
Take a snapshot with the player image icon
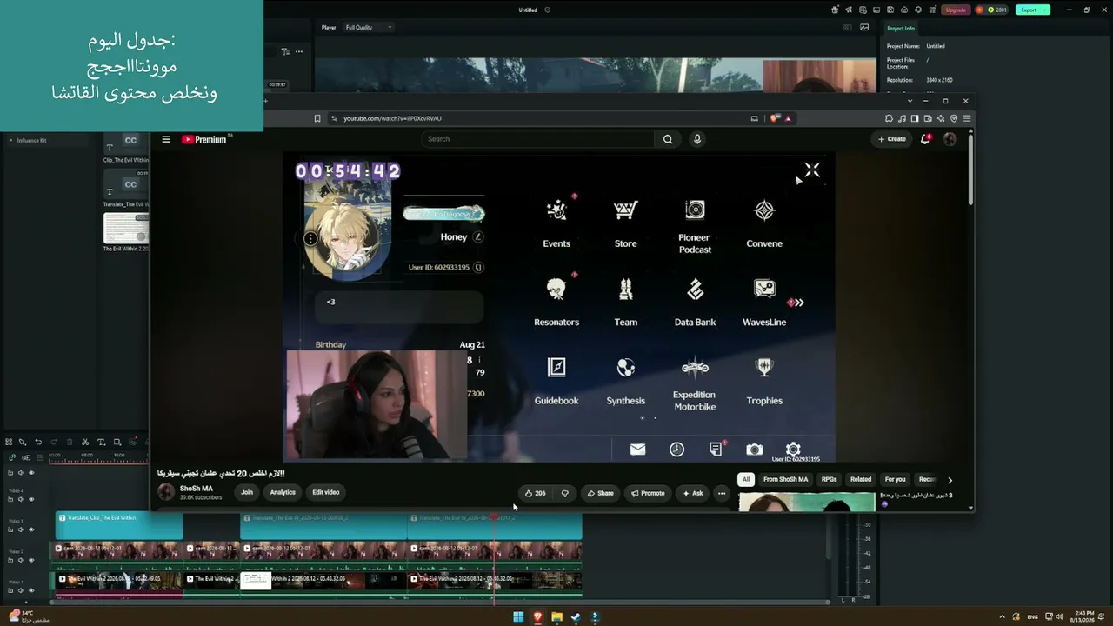tap(864, 27)
